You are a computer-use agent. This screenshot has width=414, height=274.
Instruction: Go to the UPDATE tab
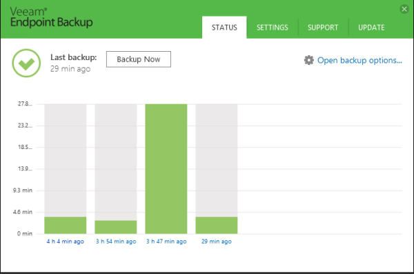(371, 28)
